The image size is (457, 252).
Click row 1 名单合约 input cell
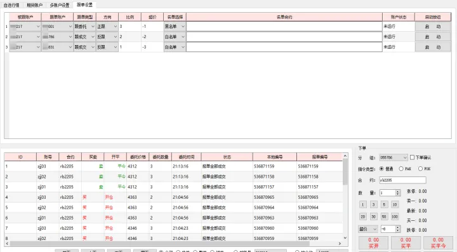[x=284, y=27]
